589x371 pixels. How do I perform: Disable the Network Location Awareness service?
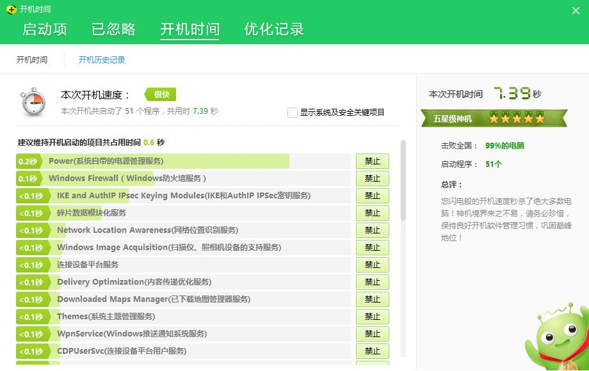click(372, 230)
